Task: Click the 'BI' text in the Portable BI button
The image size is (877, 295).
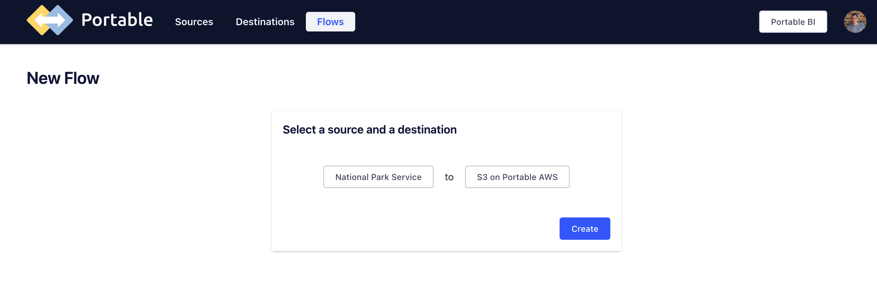Action: coord(811,22)
